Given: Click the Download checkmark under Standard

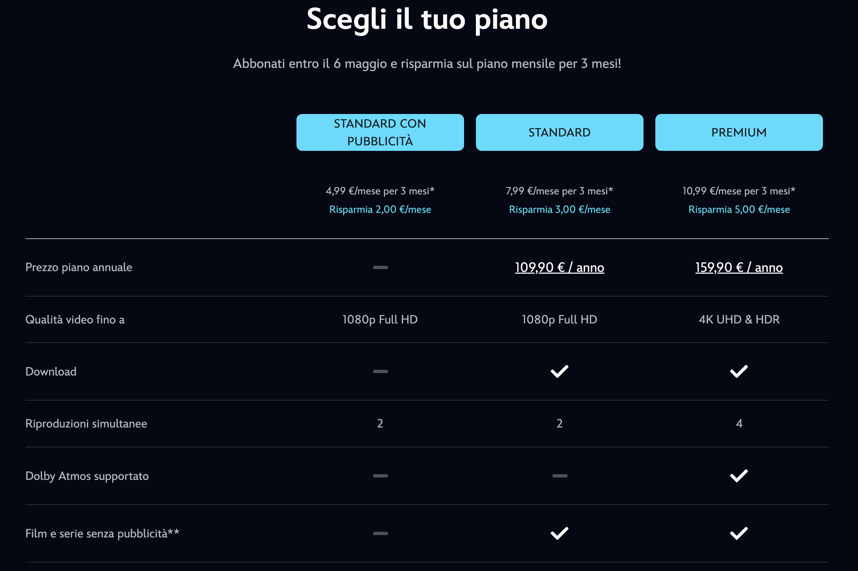Looking at the screenshot, I should click(x=559, y=371).
